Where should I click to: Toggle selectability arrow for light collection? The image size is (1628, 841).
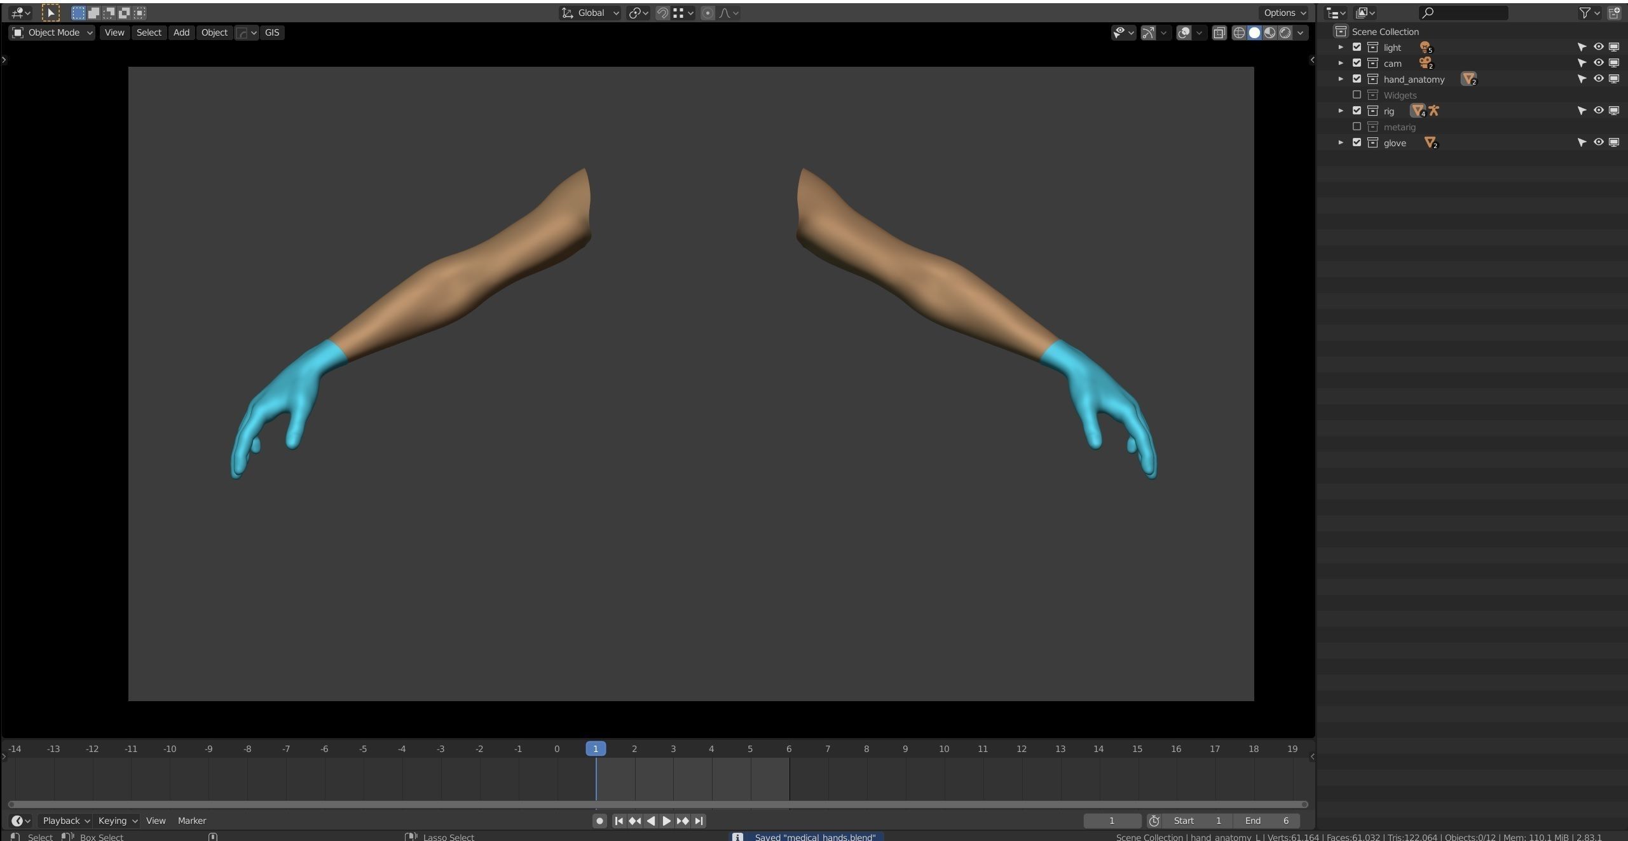(1582, 47)
